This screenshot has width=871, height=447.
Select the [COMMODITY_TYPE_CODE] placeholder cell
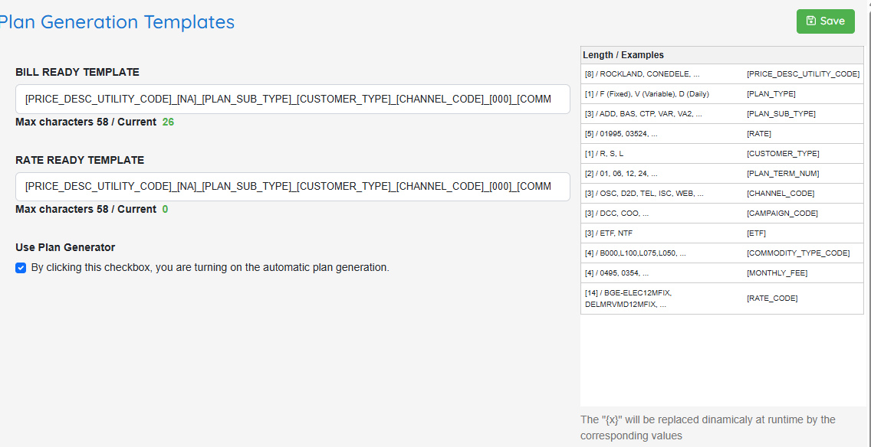pos(804,253)
